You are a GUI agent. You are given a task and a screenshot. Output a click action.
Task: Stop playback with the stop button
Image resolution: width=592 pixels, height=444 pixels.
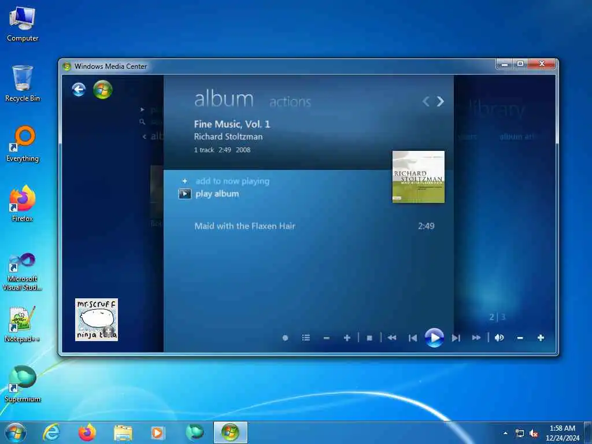[369, 338]
